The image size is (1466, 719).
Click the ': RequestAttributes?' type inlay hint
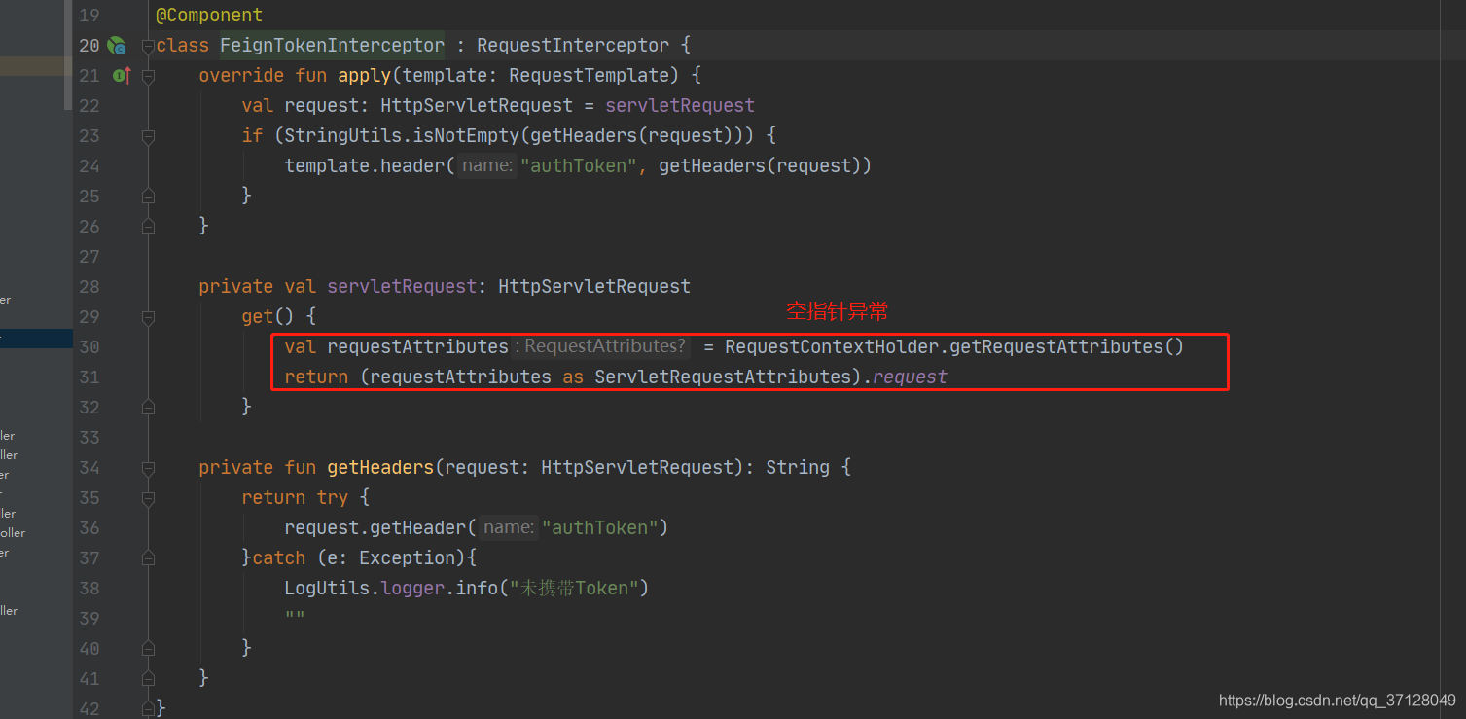[602, 346]
